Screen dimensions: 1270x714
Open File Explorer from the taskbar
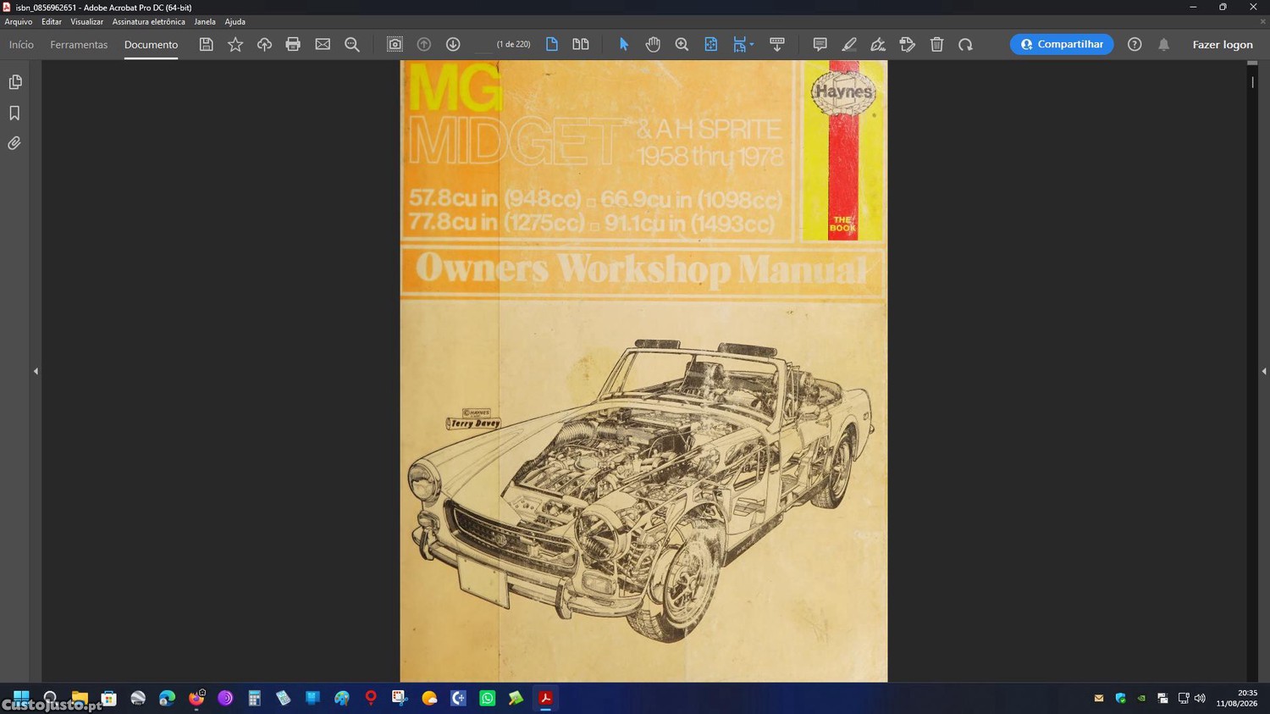click(x=80, y=698)
